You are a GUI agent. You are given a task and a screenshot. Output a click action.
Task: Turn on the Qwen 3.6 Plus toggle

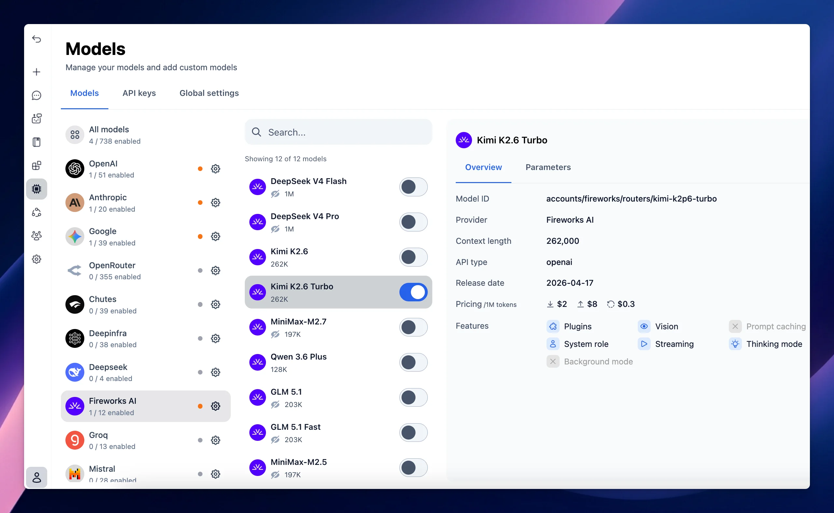(413, 362)
